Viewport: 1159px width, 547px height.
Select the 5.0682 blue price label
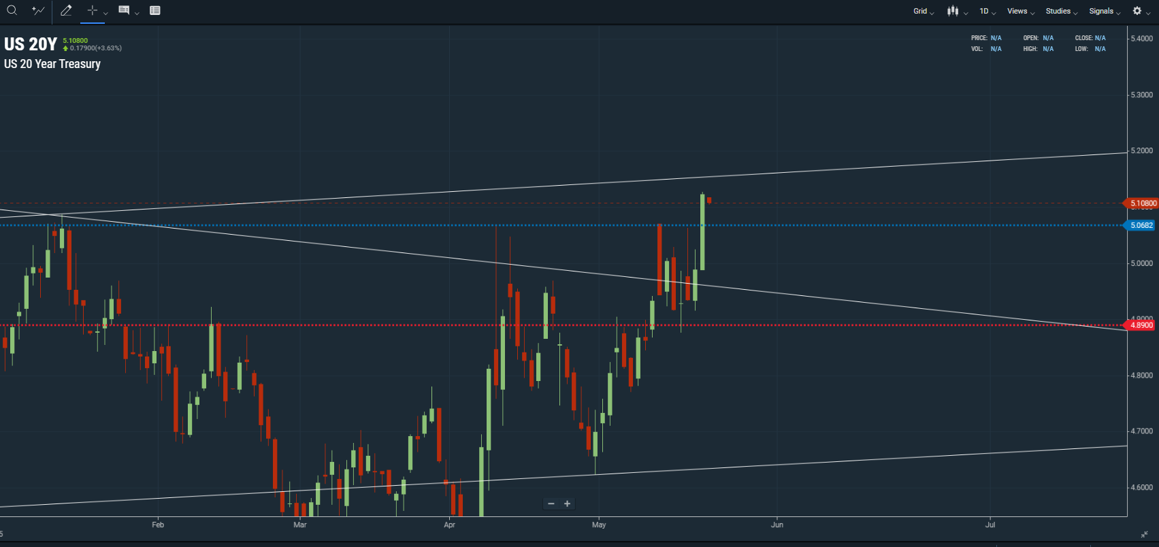click(x=1141, y=225)
